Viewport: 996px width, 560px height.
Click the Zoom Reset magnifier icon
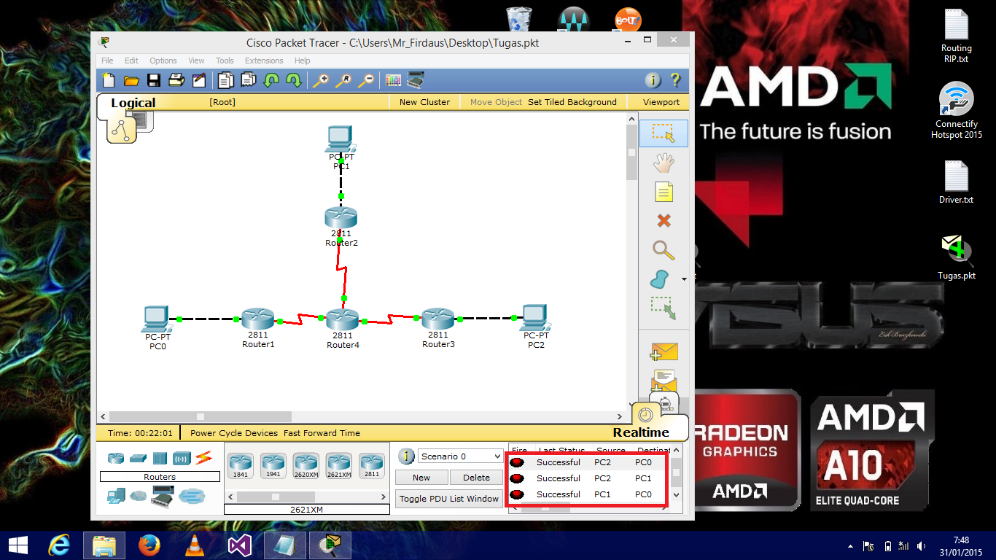(x=343, y=80)
